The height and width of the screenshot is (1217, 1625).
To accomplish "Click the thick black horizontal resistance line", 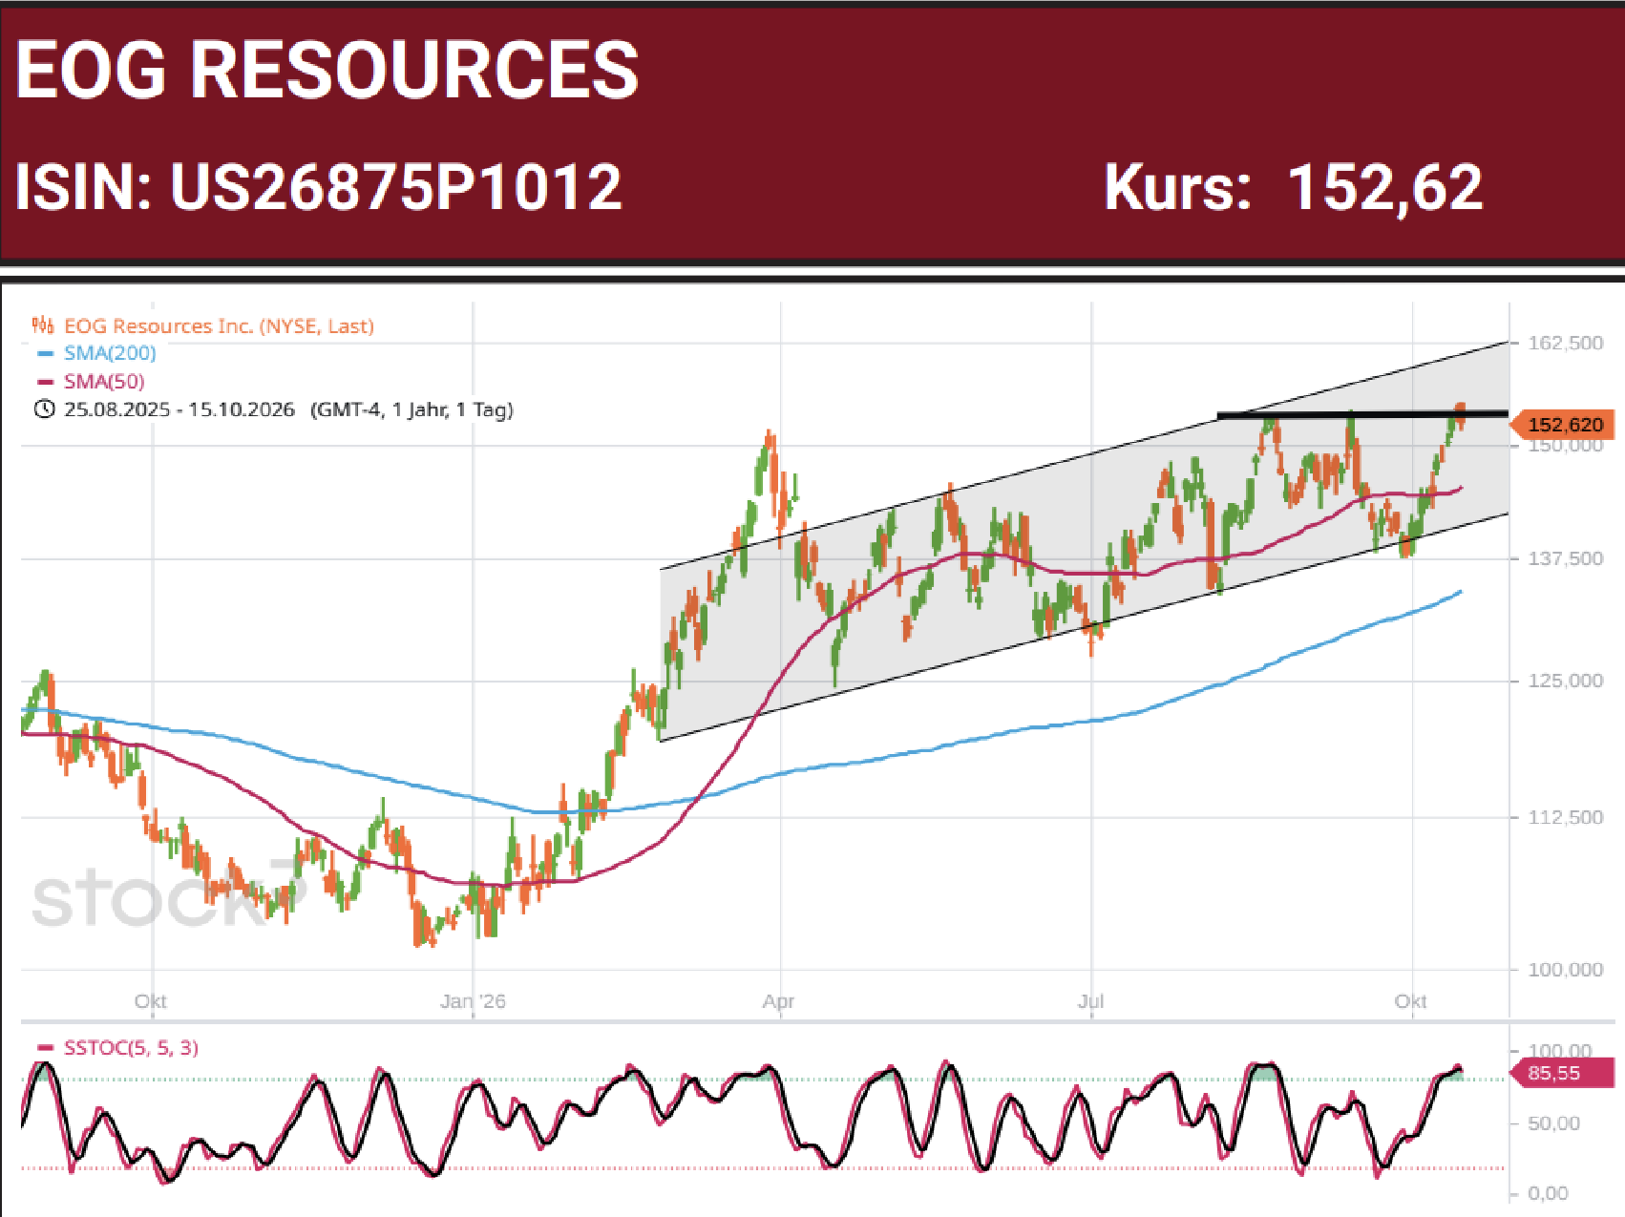I will (x=1362, y=415).
